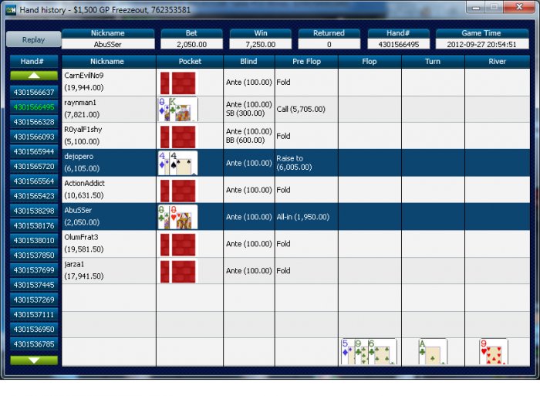This screenshot has width=540, height=396.
Task: Click the Game Time value field
Action: click(x=482, y=45)
